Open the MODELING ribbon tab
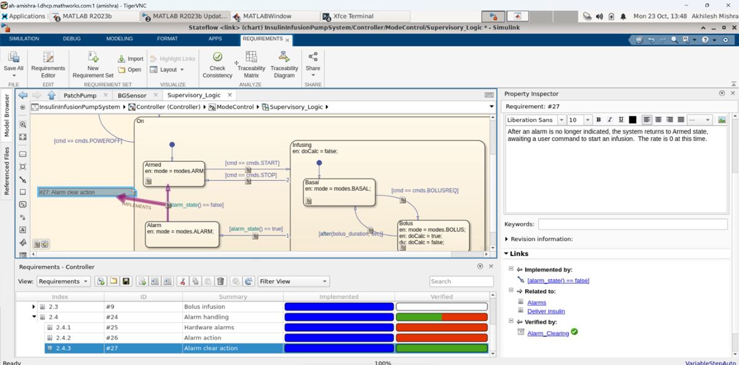Viewport: 739px width, 365px height. click(x=119, y=38)
